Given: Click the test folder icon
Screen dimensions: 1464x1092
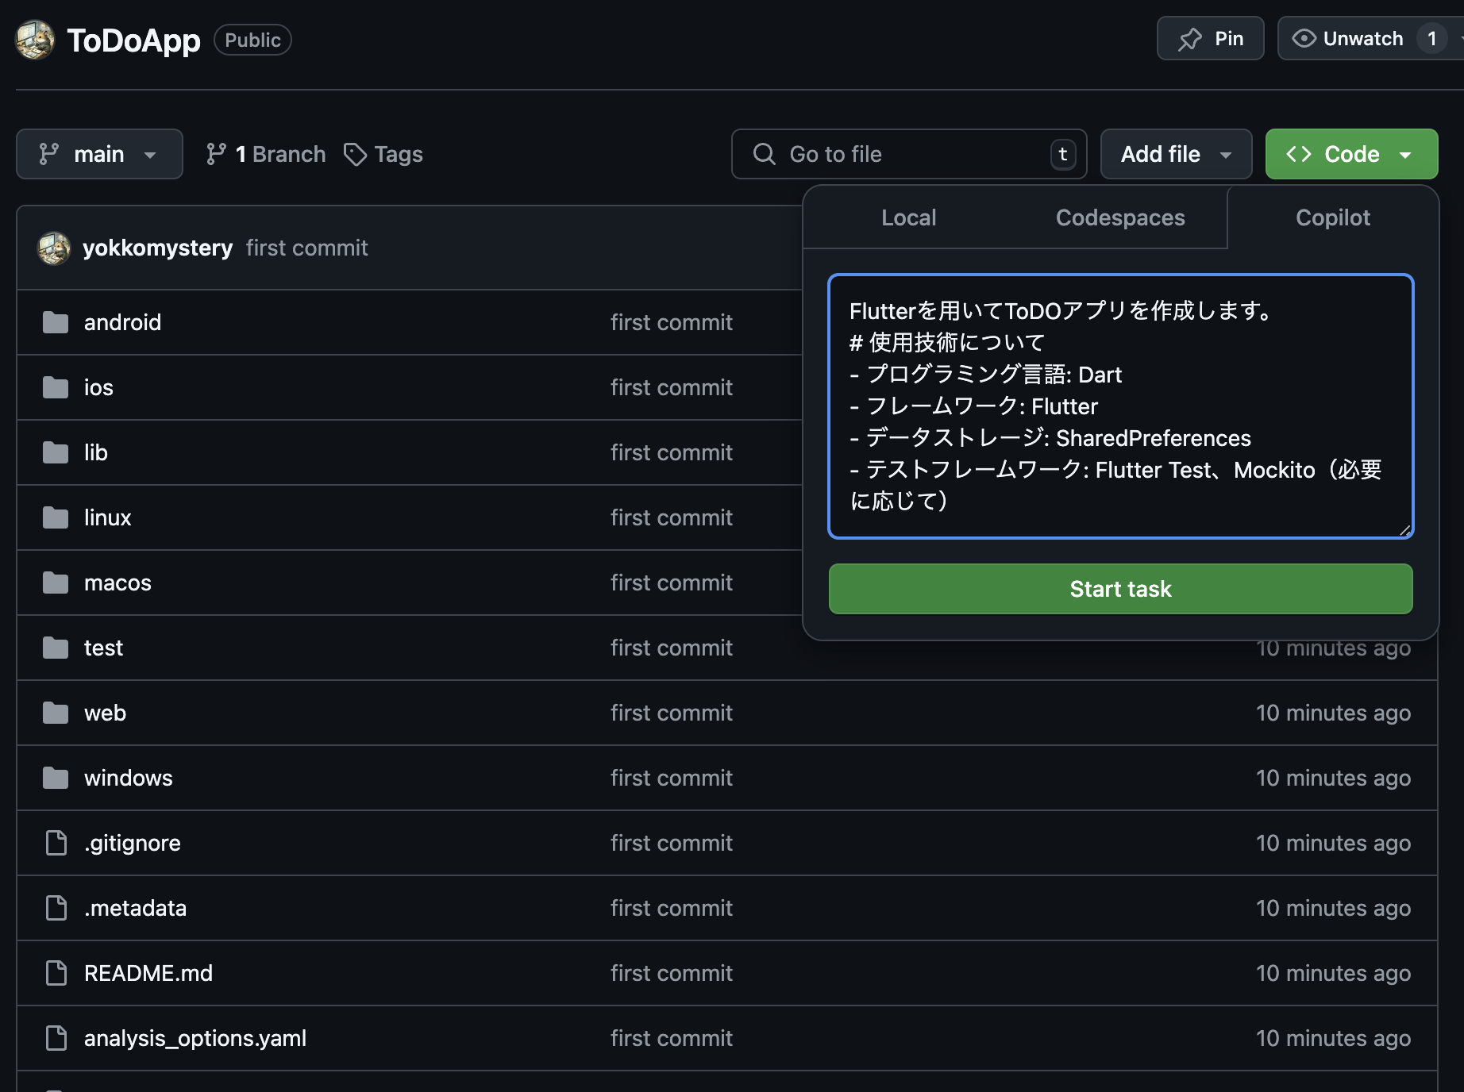Looking at the screenshot, I should click(56, 648).
